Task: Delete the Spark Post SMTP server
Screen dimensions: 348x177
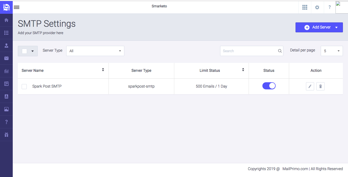Action: [320, 86]
